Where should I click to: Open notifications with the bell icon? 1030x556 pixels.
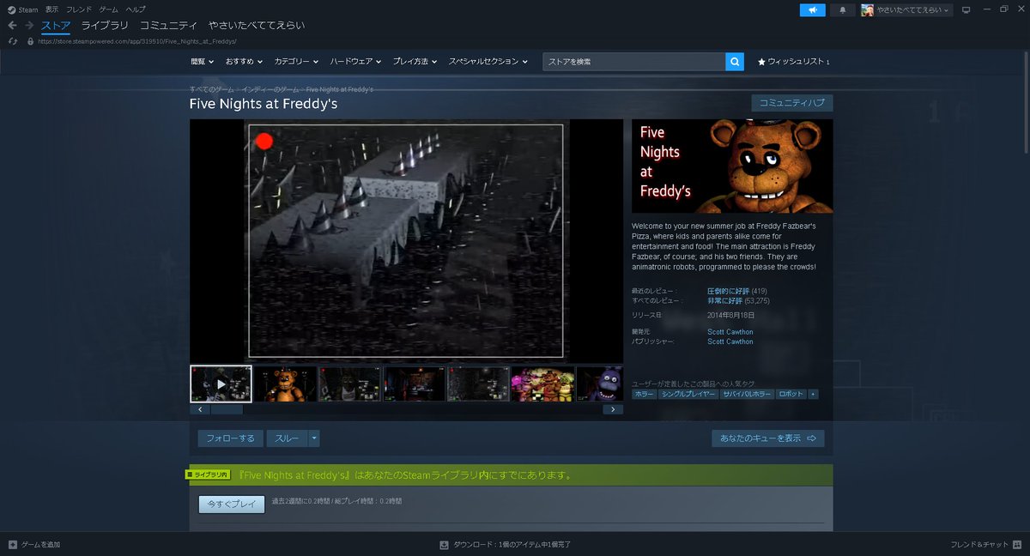coord(842,9)
